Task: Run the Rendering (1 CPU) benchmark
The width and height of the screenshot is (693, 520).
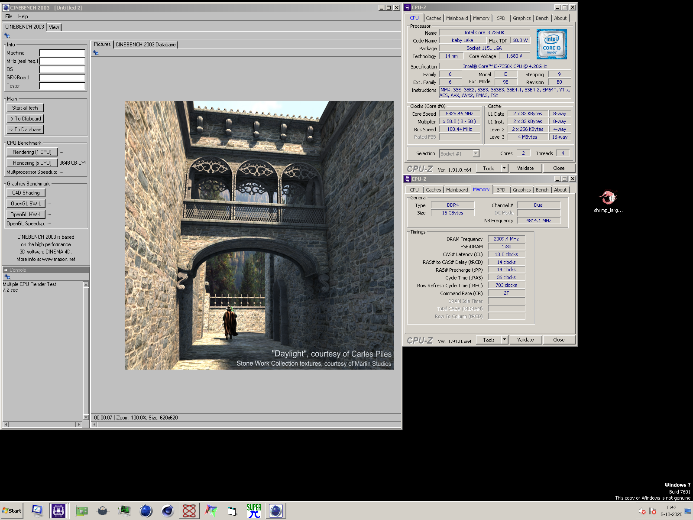Action: (x=32, y=152)
